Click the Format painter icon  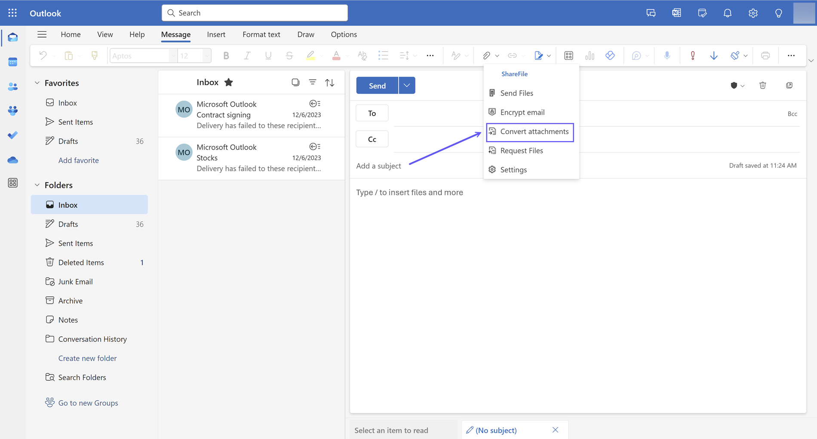click(x=95, y=55)
